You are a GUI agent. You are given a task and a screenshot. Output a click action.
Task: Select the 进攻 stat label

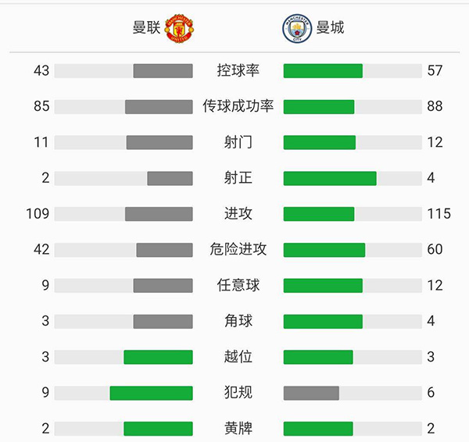[x=238, y=213]
